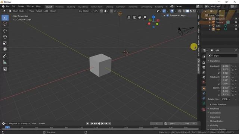Toggle the Location X lock icon
The height and width of the screenshot is (134, 239).
point(232,66)
